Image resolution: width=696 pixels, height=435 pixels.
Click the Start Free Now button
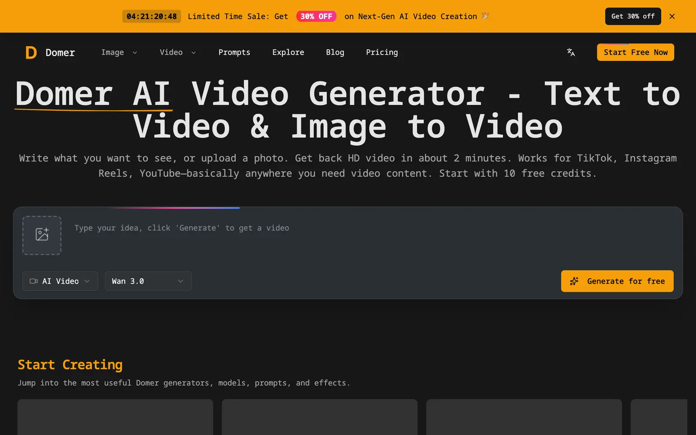click(x=636, y=52)
